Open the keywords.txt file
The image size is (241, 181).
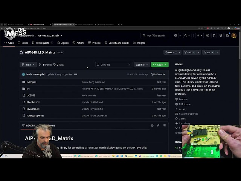coord(33,109)
